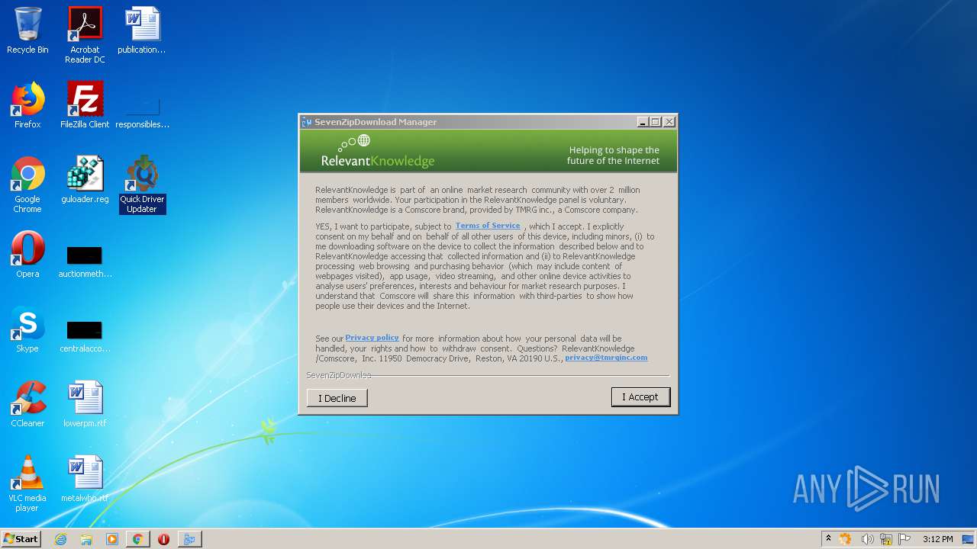
Task: Select the publication Word document icon
Action: 142,31
